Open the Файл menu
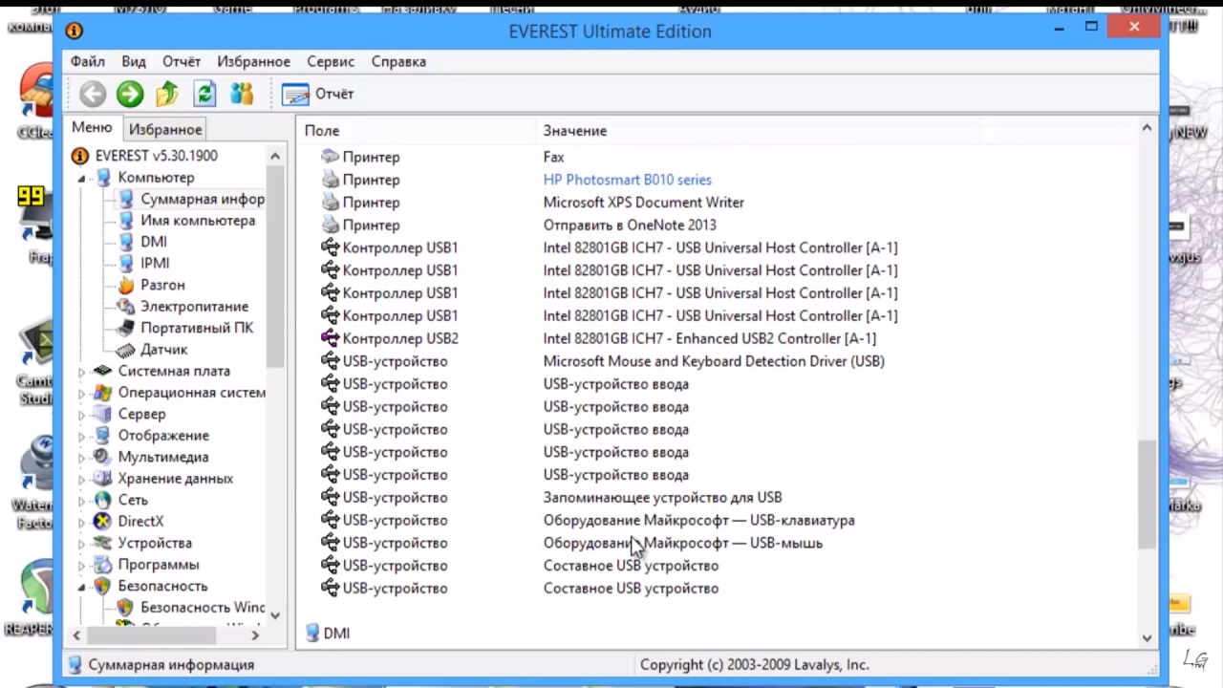The width and height of the screenshot is (1223, 688). 87,61
